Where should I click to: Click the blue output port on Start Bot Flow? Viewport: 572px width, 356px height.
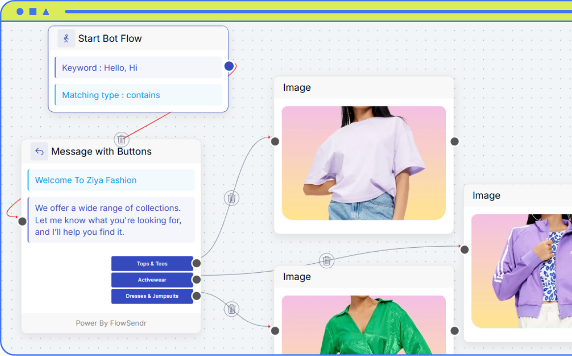(229, 66)
